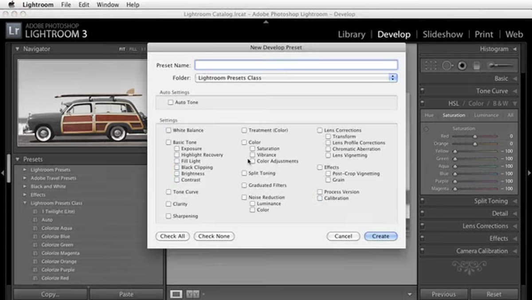This screenshot has width=532, height=300.
Task: Hide the top module picker panel arrow
Action: [266, 22]
